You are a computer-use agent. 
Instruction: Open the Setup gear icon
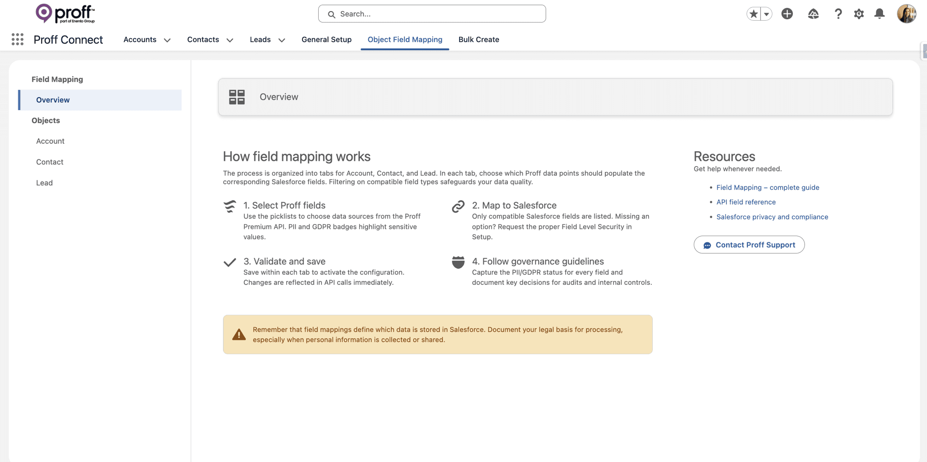point(858,14)
